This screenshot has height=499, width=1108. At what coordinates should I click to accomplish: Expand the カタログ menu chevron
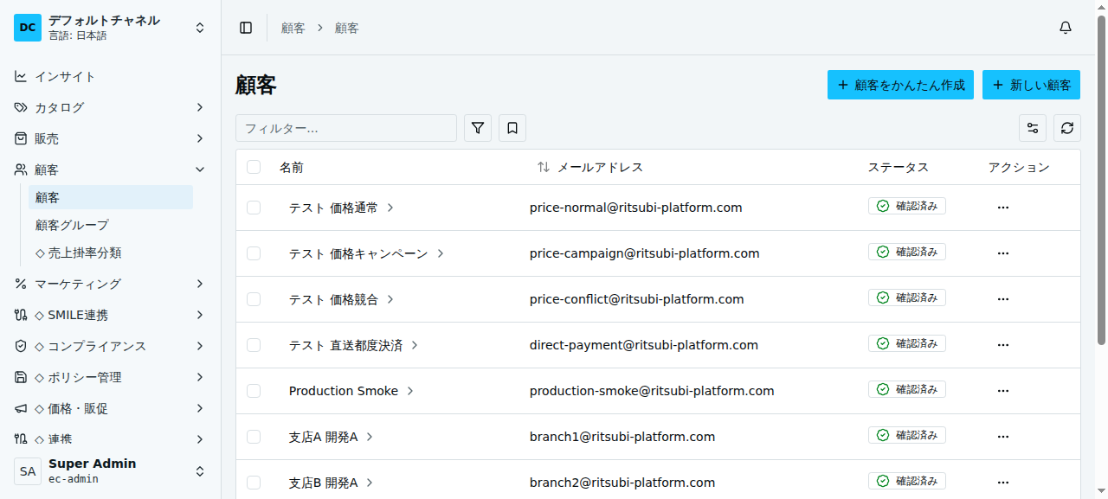click(x=200, y=107)
